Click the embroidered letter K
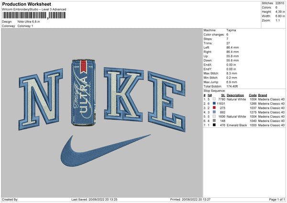The height and width of the screenshot is (203, 287). click(x=123, y=94)
